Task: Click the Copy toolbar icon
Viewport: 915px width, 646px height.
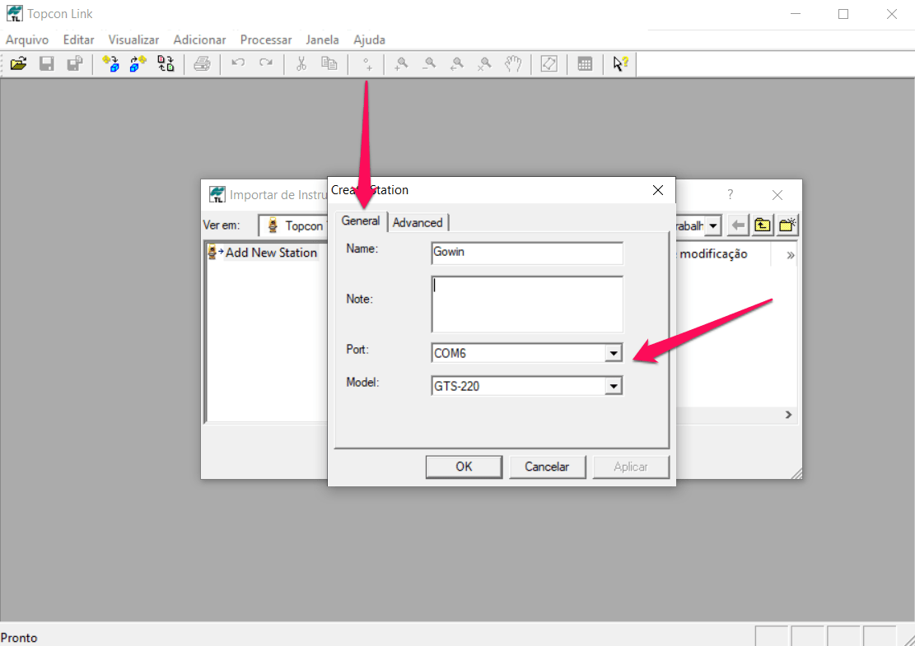Action: (329, 63)
